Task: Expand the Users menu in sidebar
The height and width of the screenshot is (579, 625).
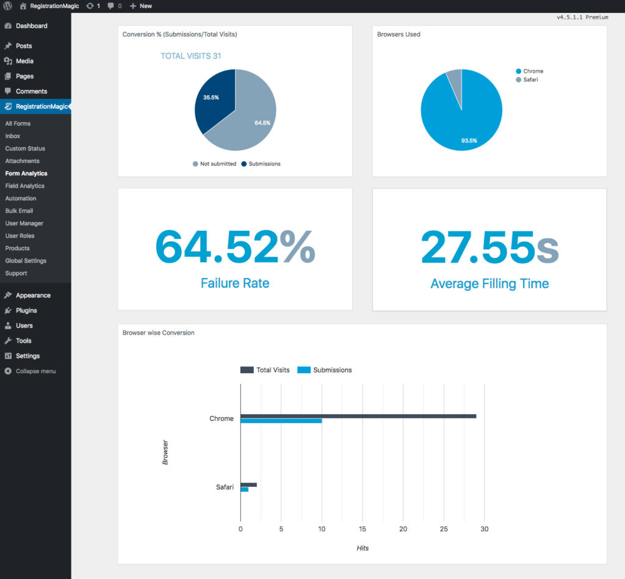Action: click(24, 326)
